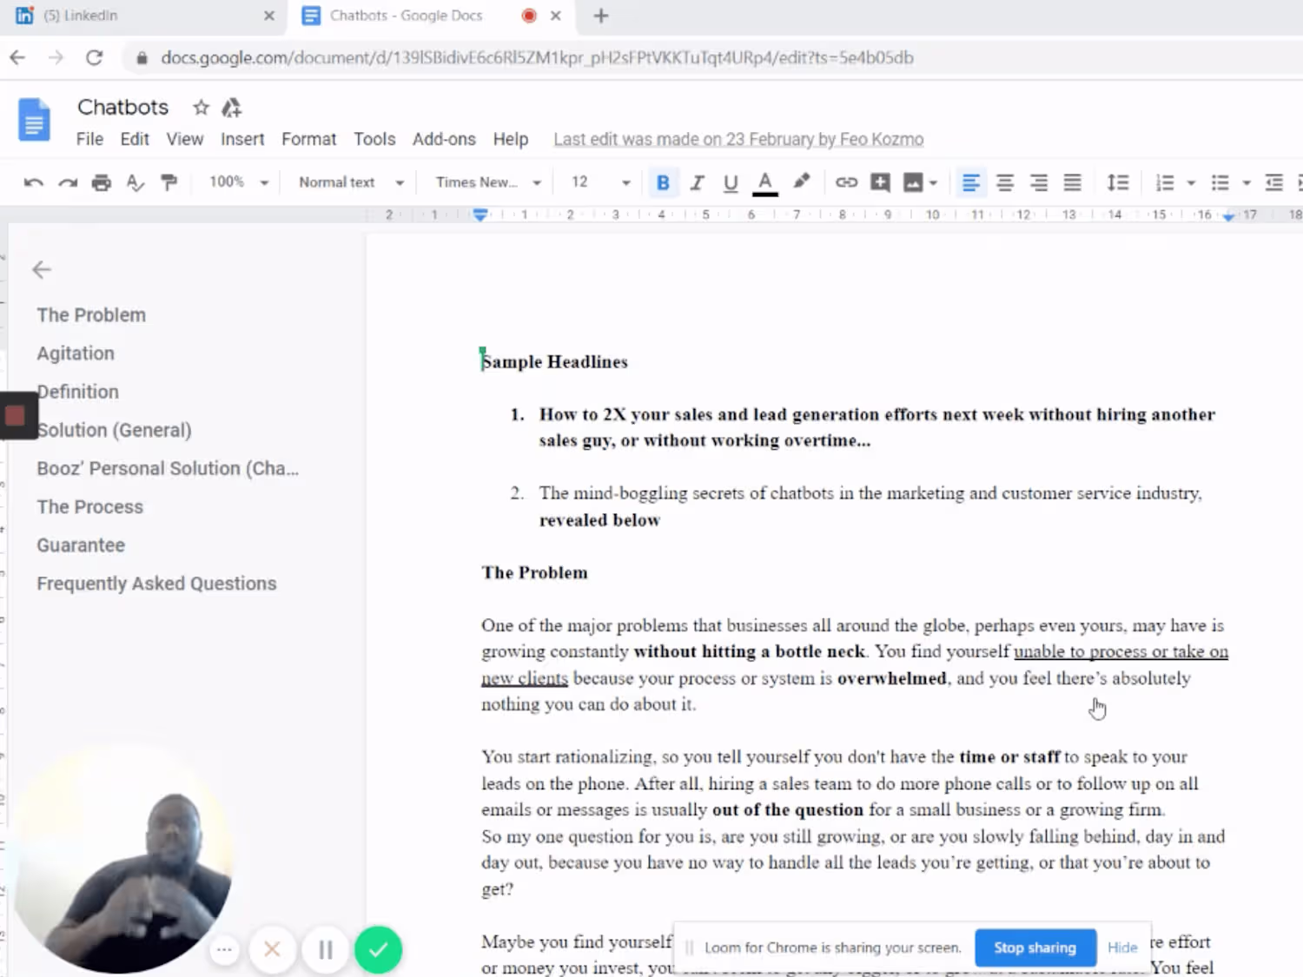This screenshot has width=1303, height=977.
Task: Justify the text alignment
Action: click(x=1073, y=182)
